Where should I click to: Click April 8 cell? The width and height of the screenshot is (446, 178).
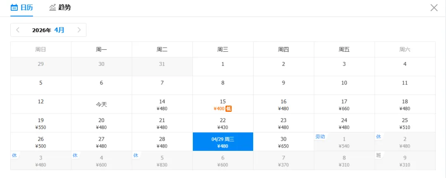(223, 85)
